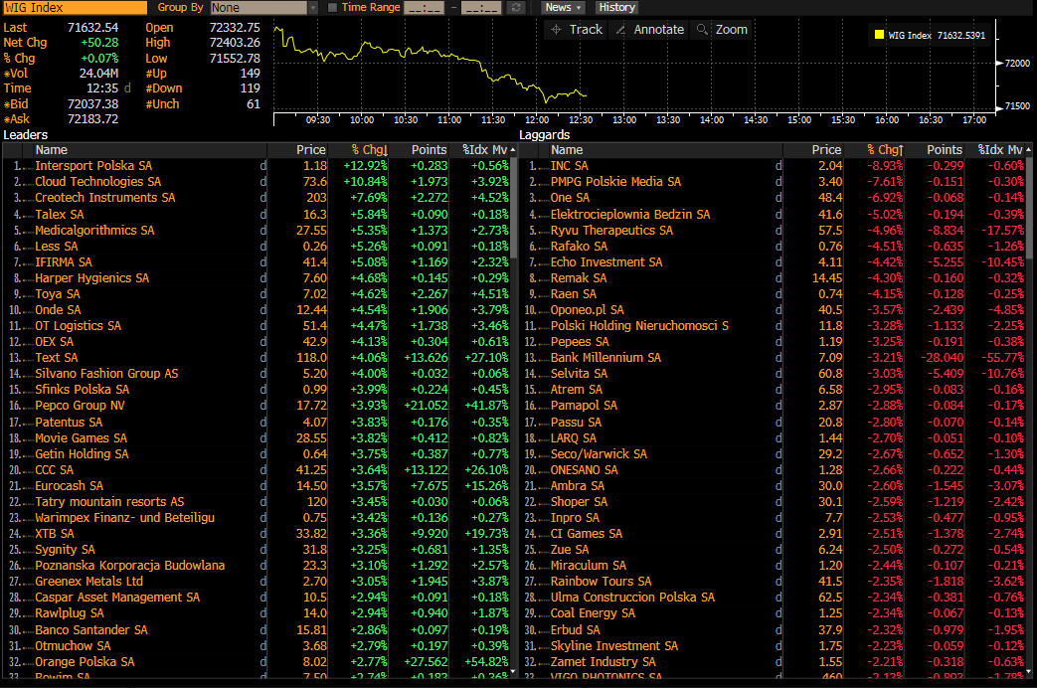
Task: Select Bank Millennium SA in Laggards
Action: pyautogui.click(x=605, y=357)
